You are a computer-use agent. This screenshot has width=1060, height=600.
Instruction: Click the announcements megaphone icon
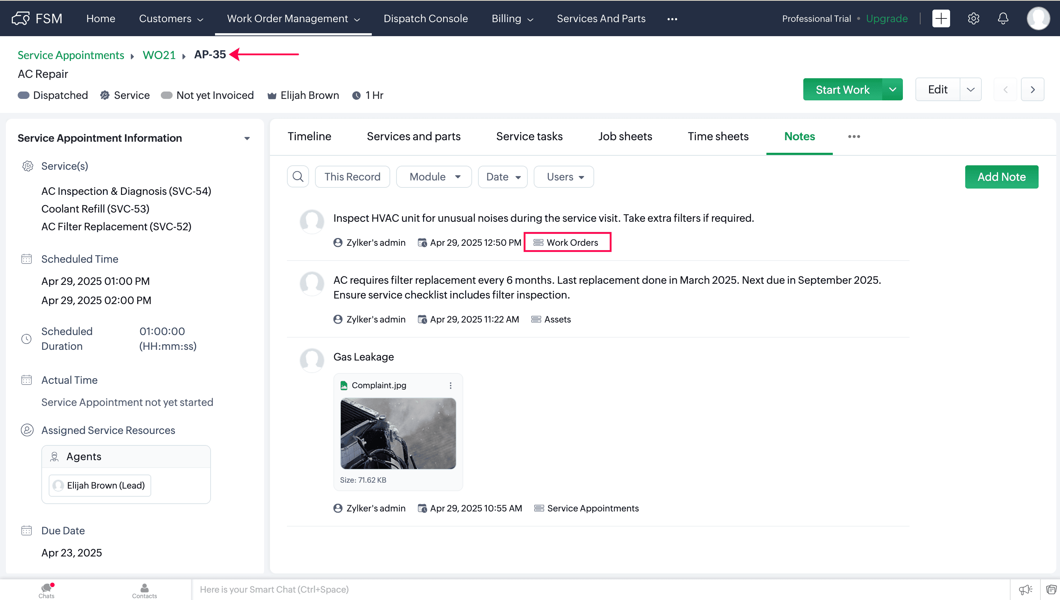(1025, 590)
